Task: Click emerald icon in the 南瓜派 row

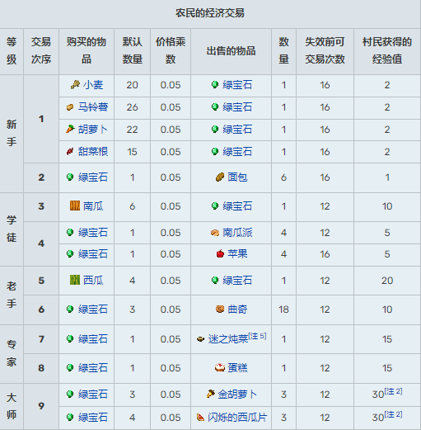Action: coord(70,232)
